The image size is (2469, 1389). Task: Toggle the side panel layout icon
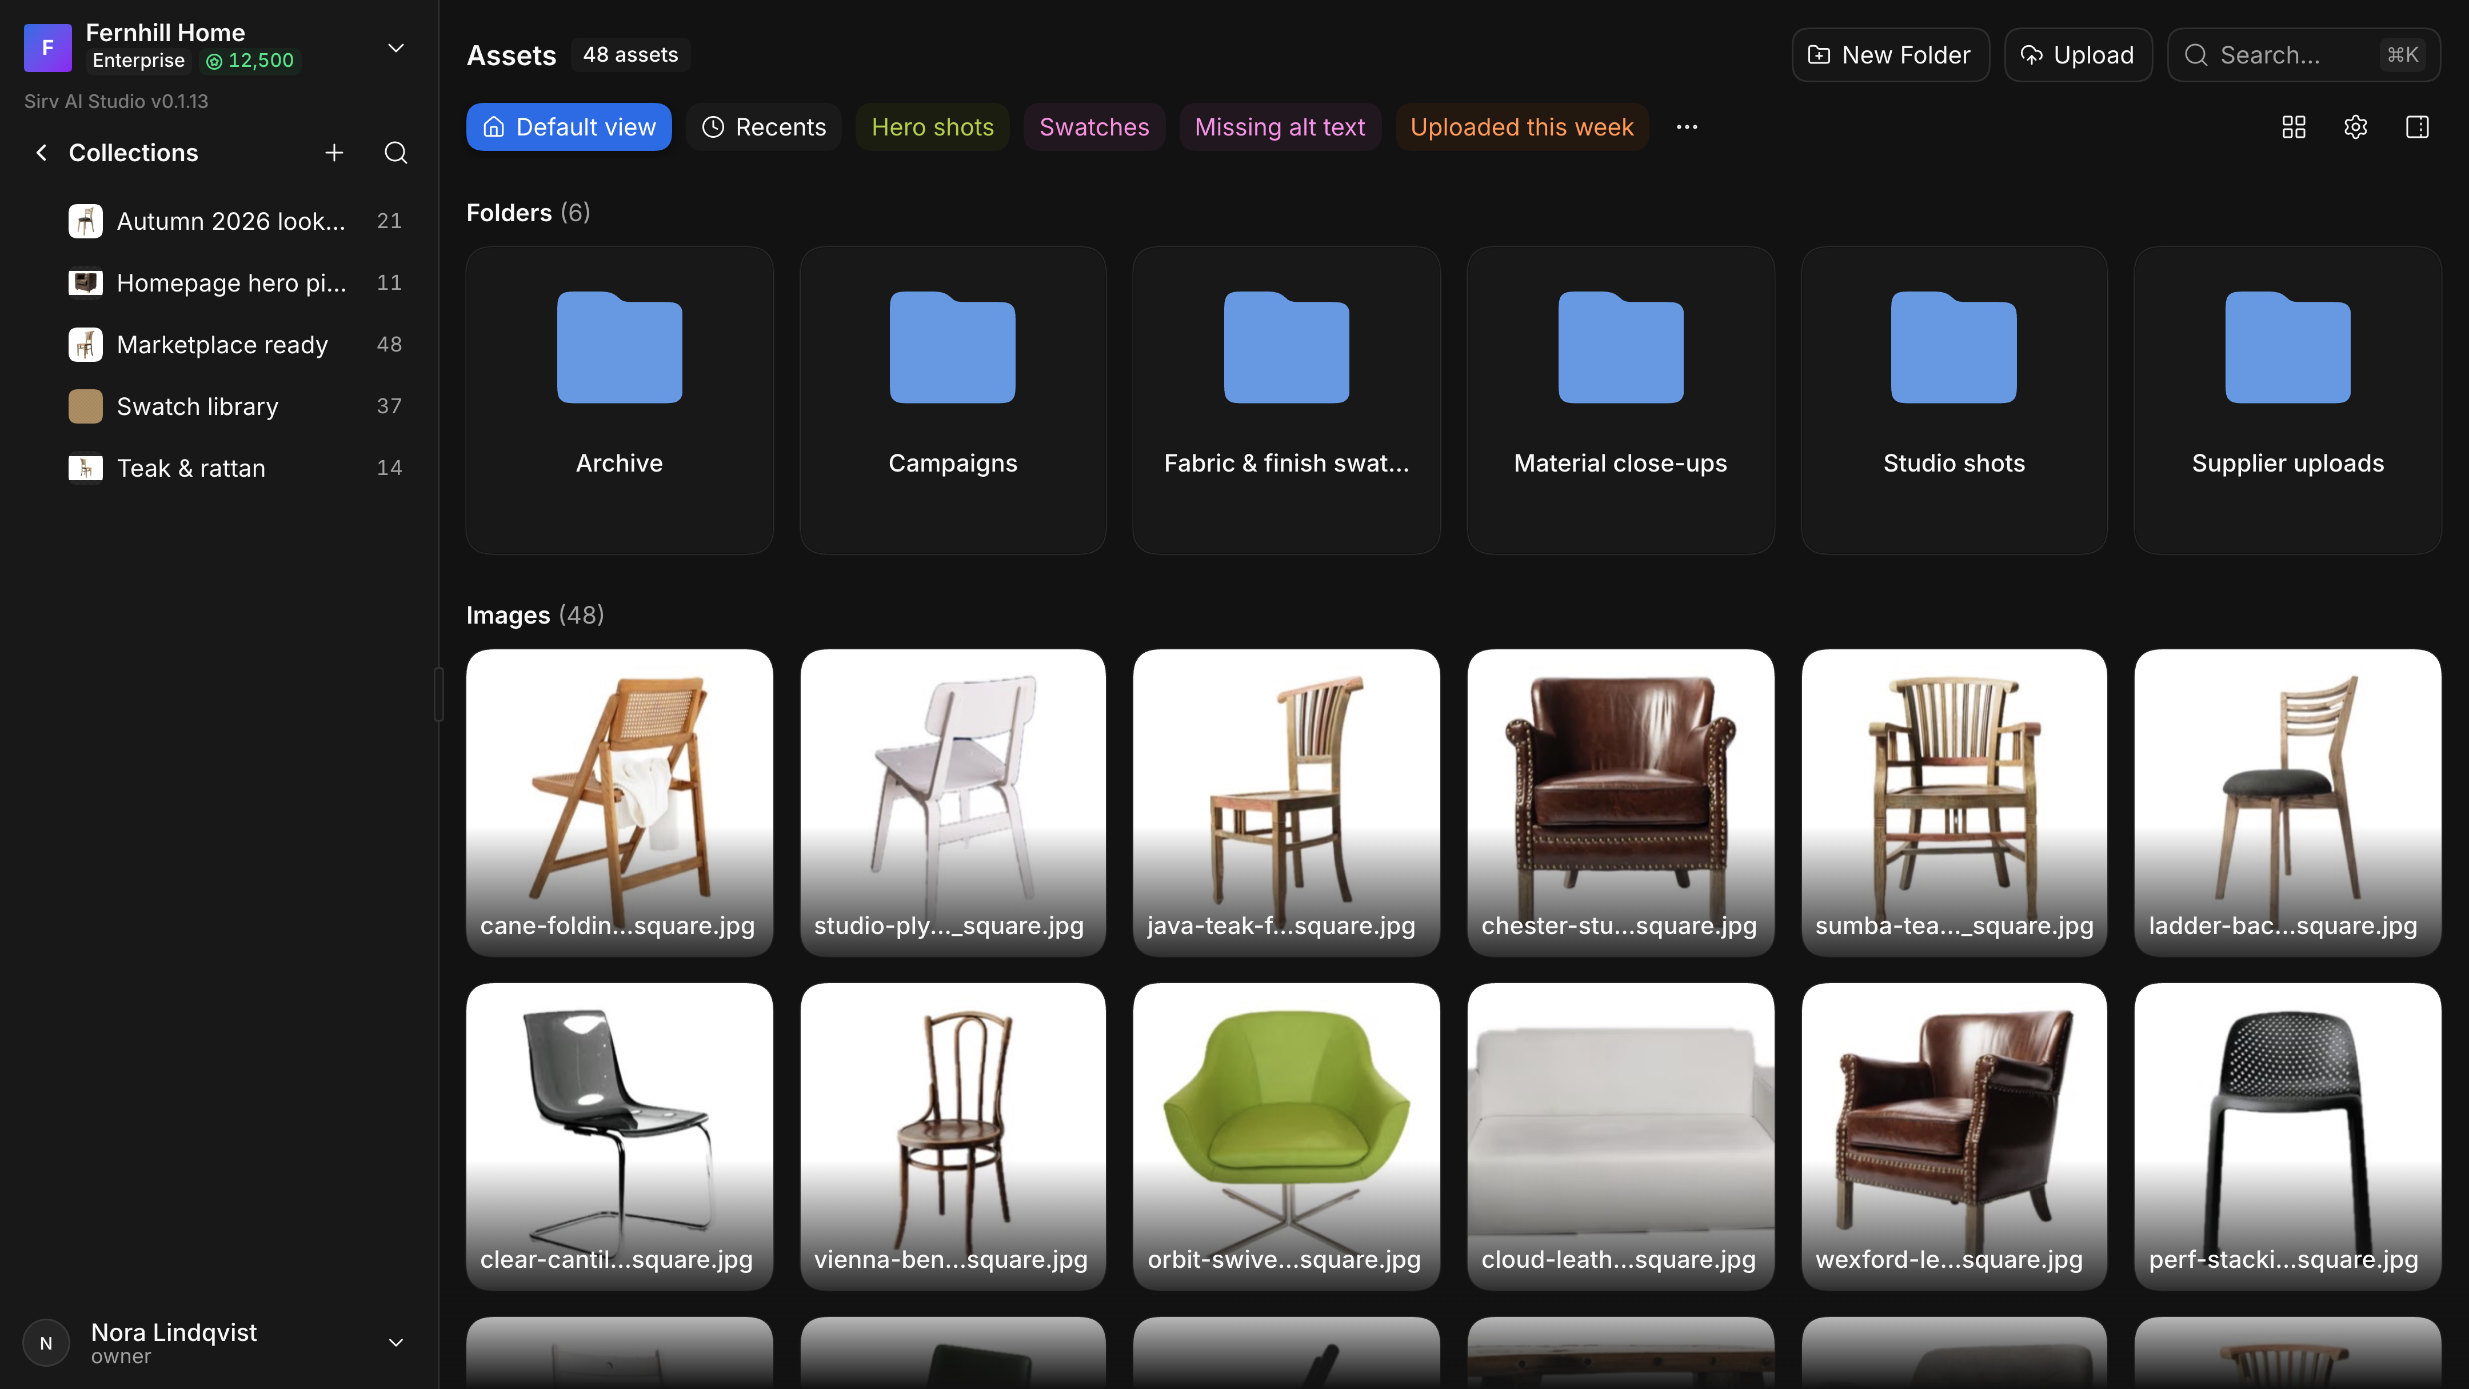[x=2417, y=126]
